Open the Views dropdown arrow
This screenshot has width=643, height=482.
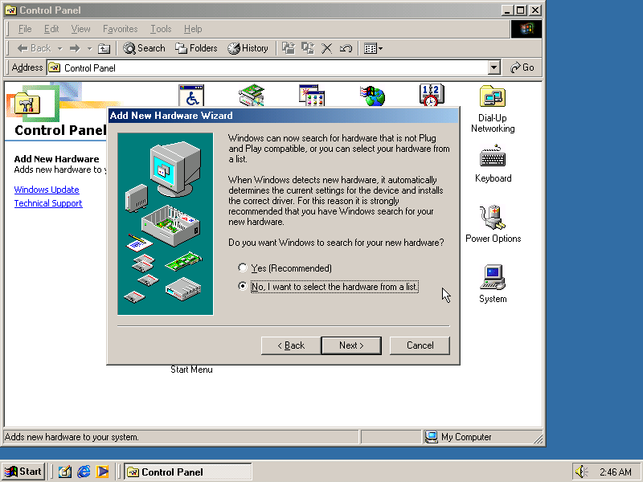[x=381, y=48]
